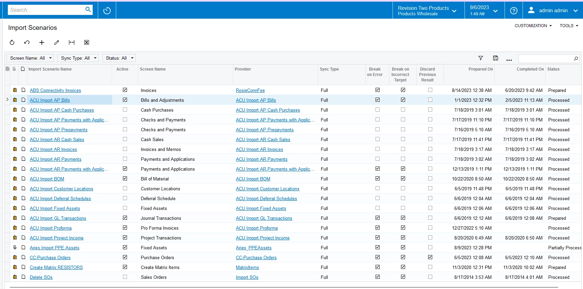The height and width of the screenshot is (289, 583).
Task: Click the Refresh toolbar icon
Action: pyautogui.click(x=12, y=42)
